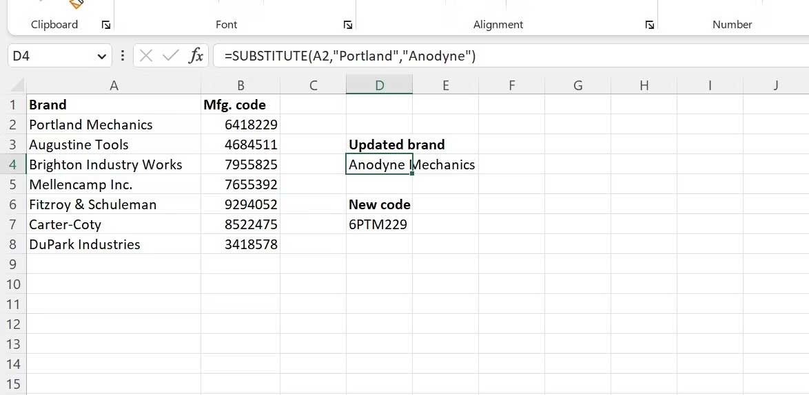Select the cell with code 9294052
This screenshot has height=395, width=809.
click(x=240, y=204)
